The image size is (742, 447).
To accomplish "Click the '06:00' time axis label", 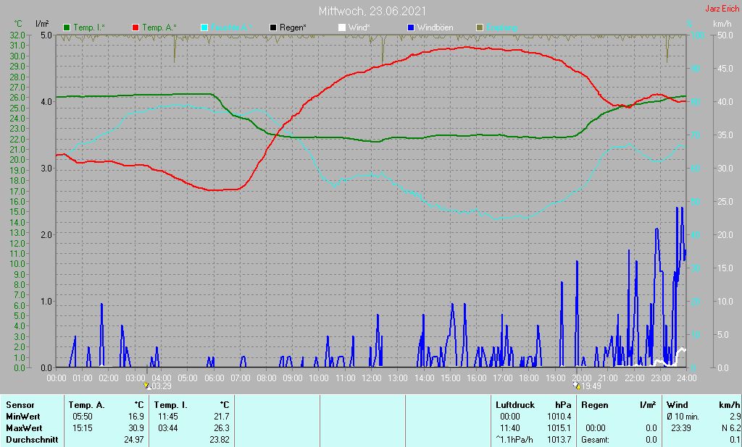I will tap(214, 378).
